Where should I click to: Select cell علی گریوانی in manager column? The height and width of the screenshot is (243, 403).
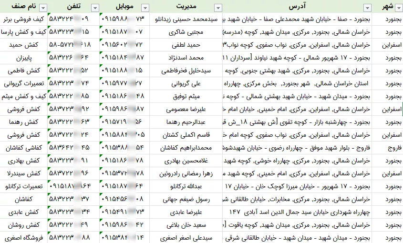(186, 83)
